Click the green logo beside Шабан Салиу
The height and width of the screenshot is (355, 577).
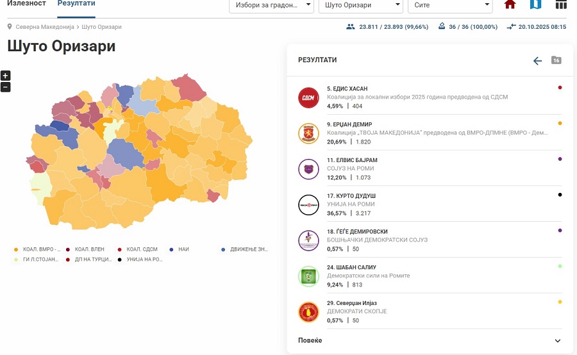coord(308,276)
